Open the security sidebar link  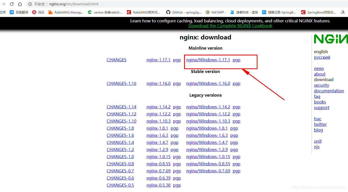[321, 85]
